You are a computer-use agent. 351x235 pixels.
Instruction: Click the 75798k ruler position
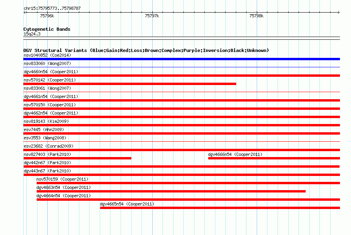[x=256, y=16]
